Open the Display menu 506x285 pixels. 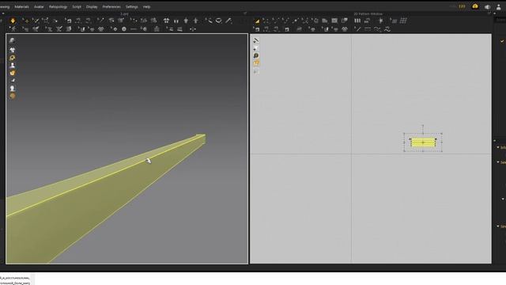click(x=92, y=7)
